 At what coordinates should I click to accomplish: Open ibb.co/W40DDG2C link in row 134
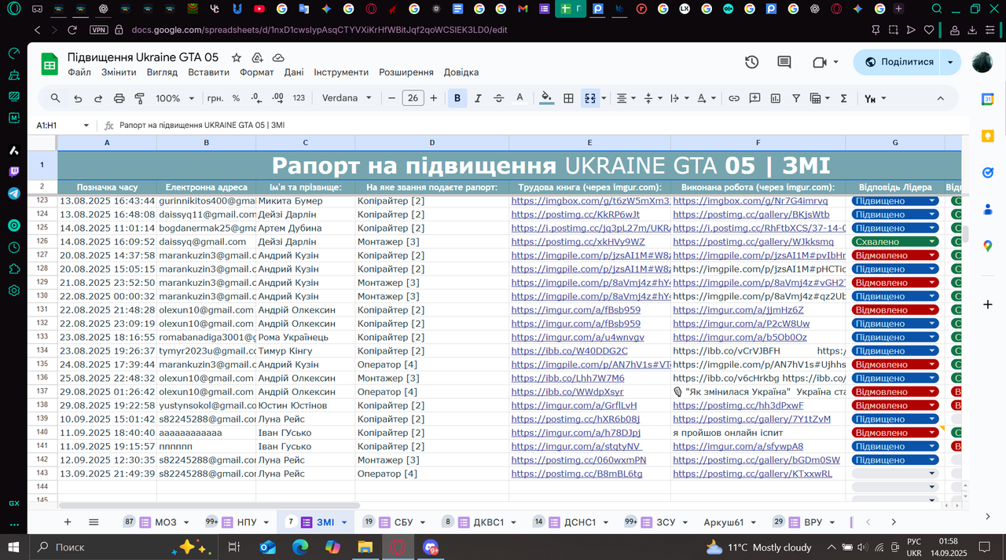click(x=570, y=351)
